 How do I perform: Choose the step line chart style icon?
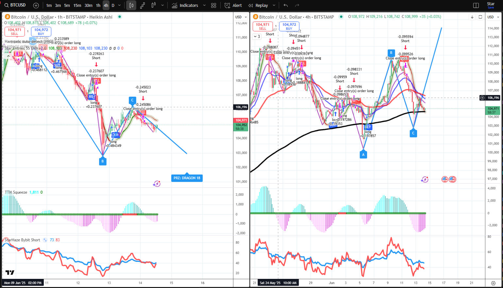(x=143, y=6)
